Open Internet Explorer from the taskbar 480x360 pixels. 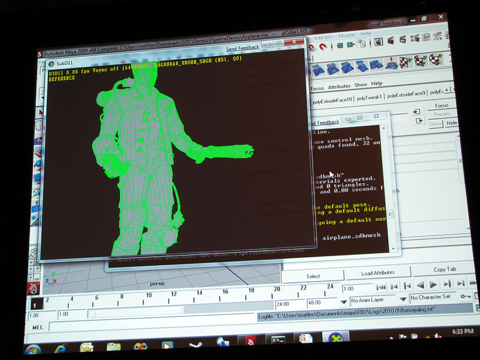[x=60, y=349]
